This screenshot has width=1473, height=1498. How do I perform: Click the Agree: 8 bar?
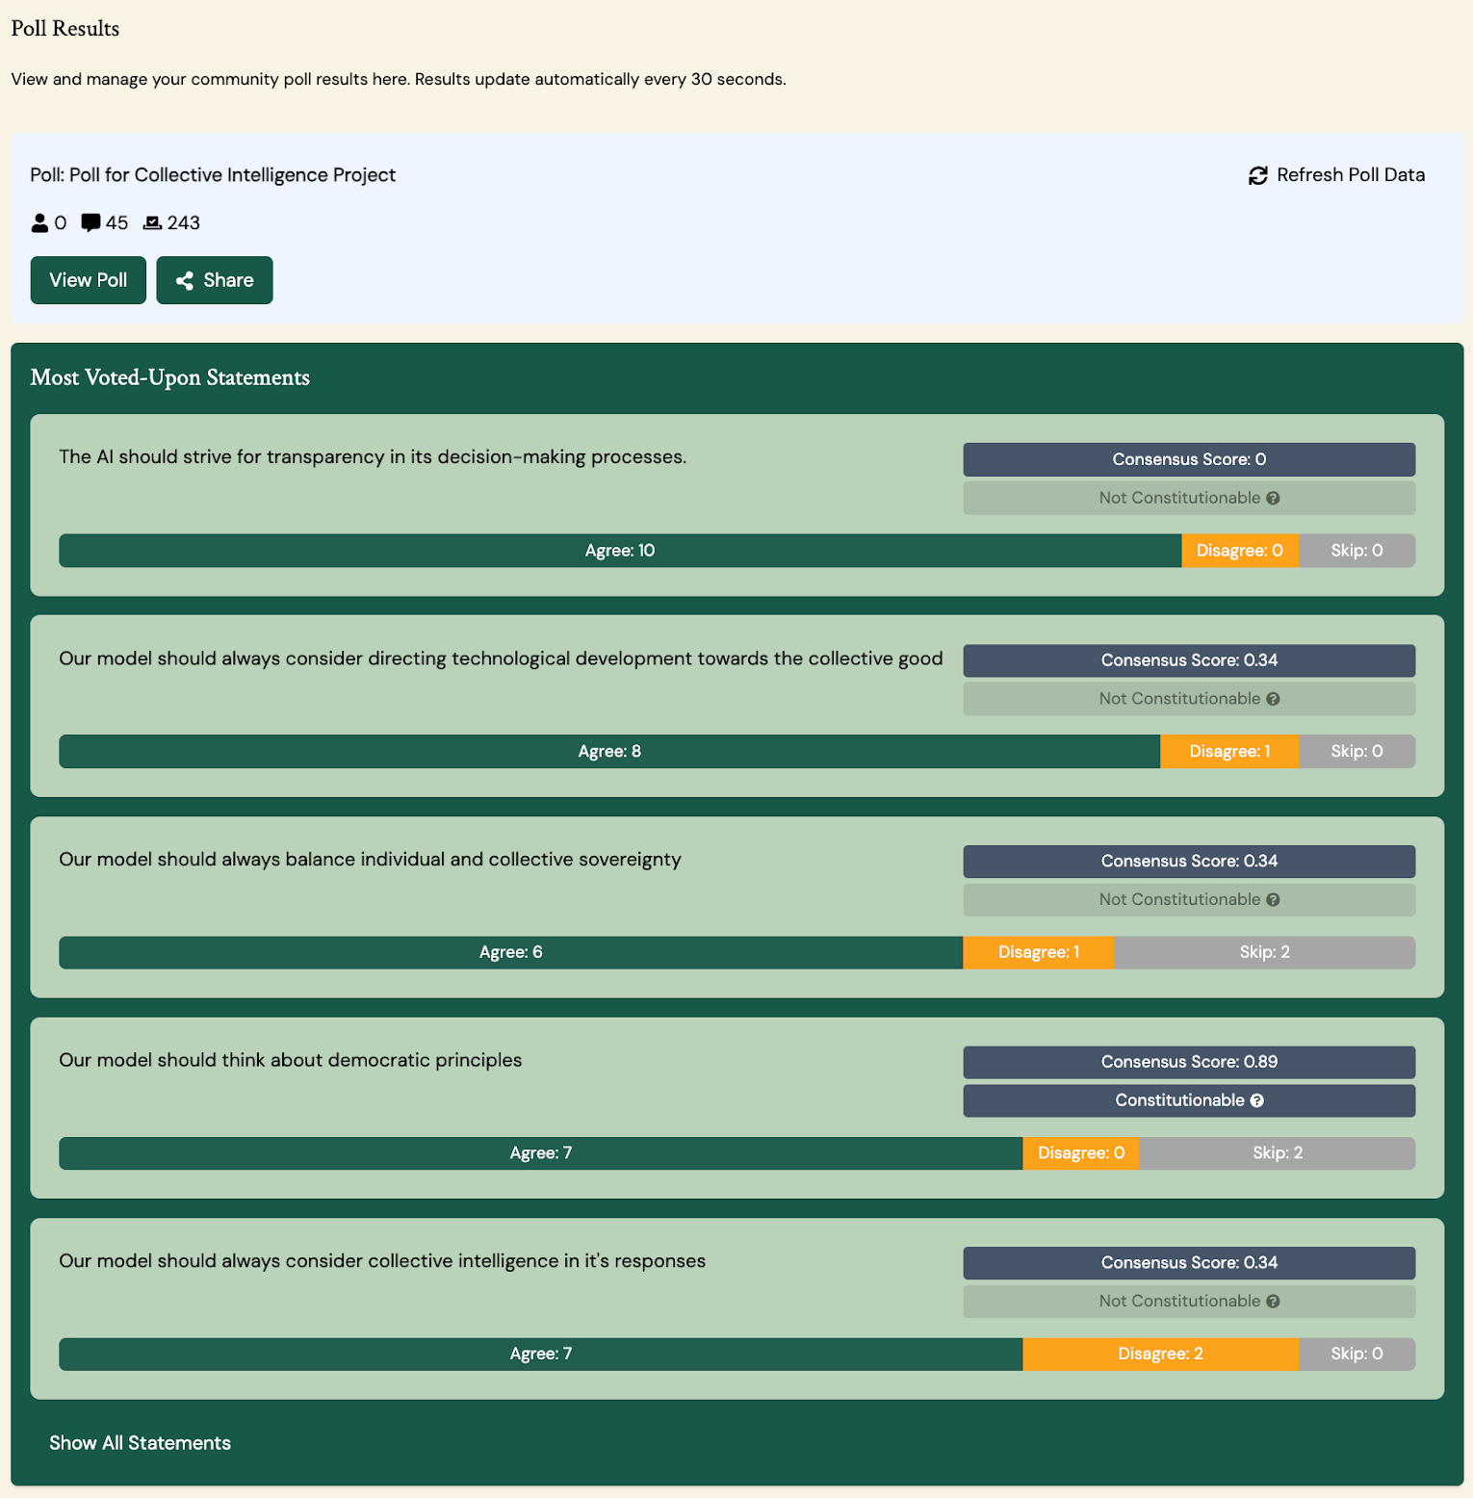tap(609, 751)
